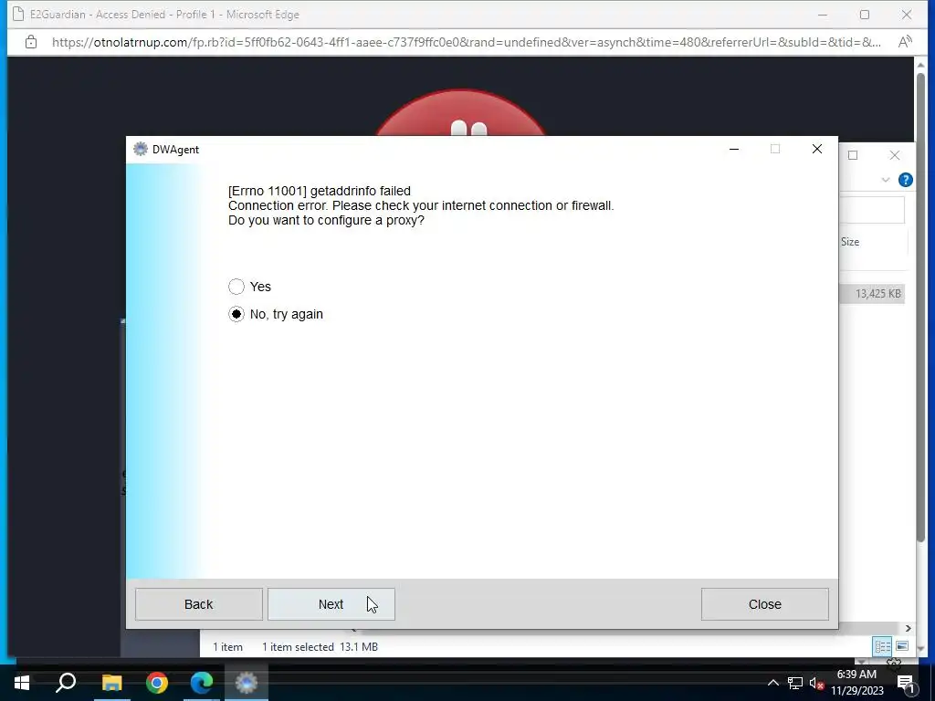Click the Back button in DWAgent
Image resolution: width=935 pixels, height=701 pixels.
click(x=198, y=604)
